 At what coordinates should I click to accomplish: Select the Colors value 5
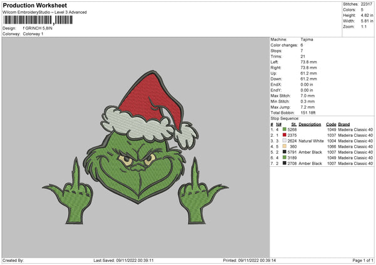[x=362, y=10]
